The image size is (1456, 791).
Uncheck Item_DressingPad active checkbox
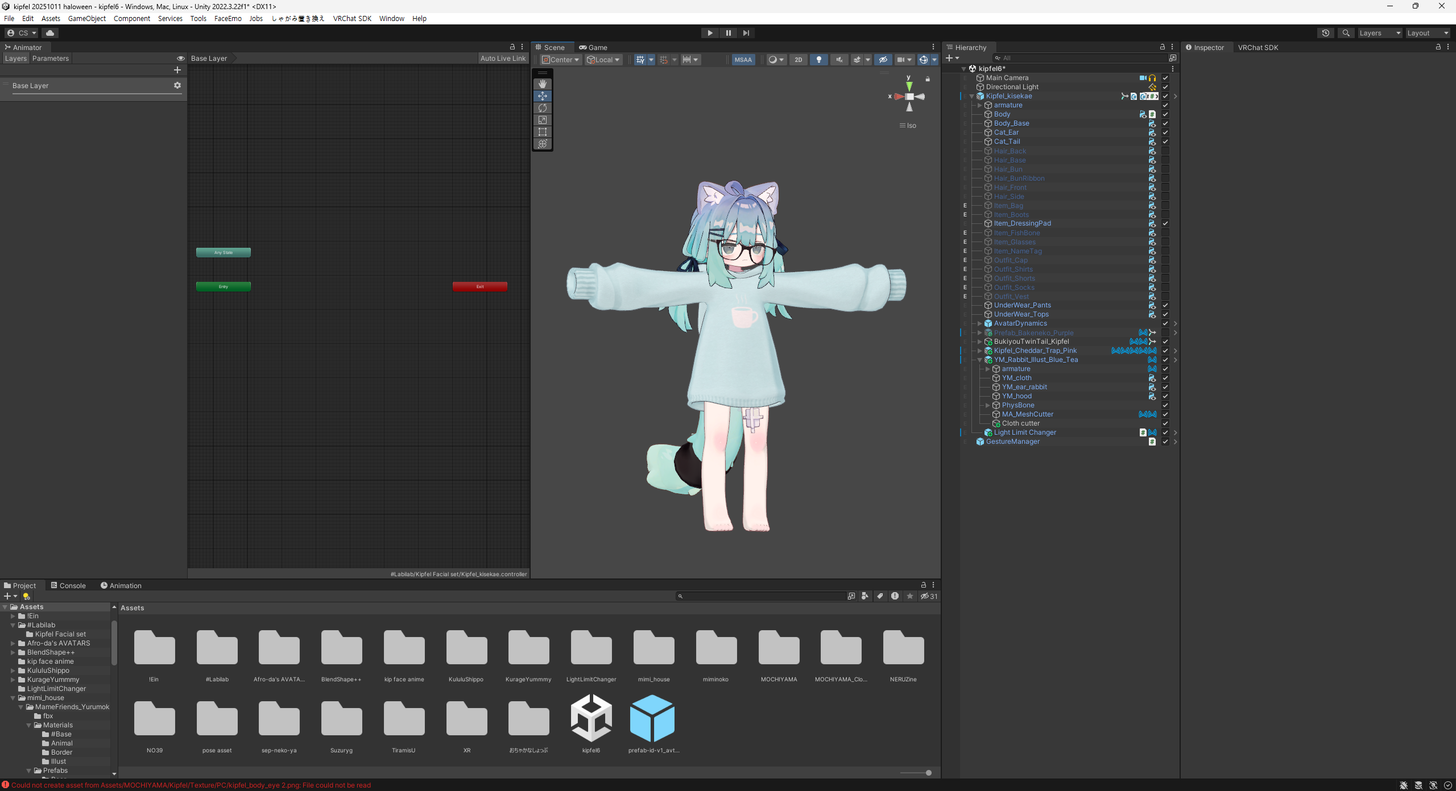pyautogui.click(x=1165, y=223)
